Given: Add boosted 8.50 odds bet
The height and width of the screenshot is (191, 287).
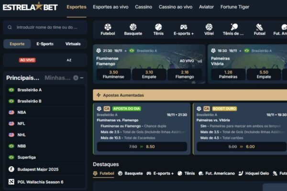Looking at the screenshot, I should point(142,147).
